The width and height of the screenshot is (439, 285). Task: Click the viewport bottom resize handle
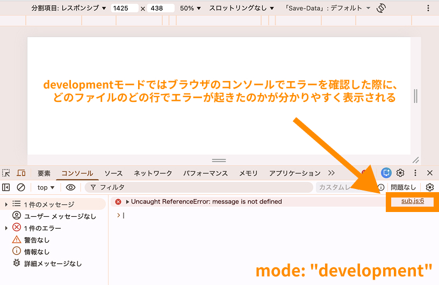219,160
